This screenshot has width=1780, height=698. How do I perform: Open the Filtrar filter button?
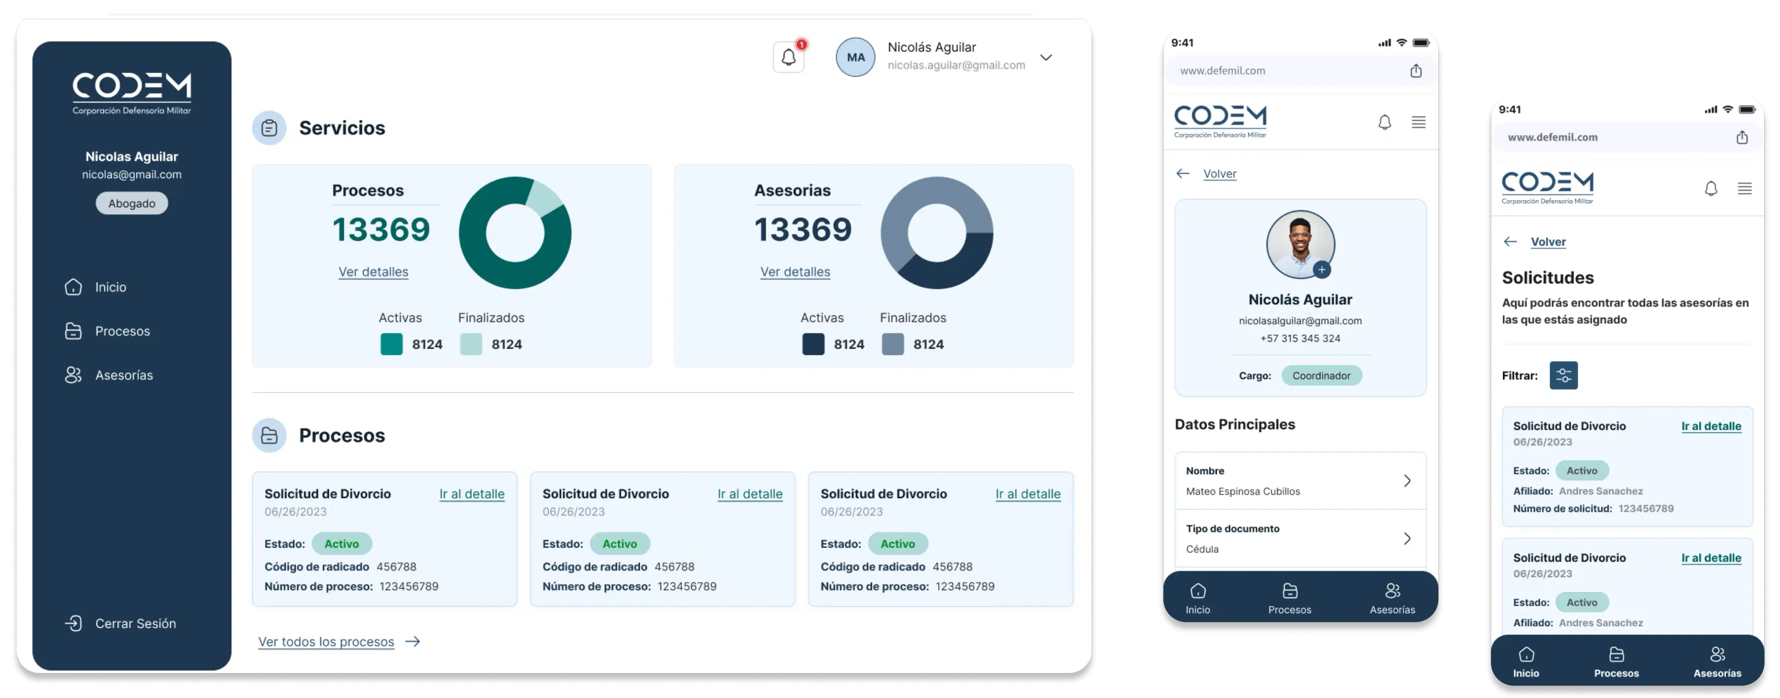click(x=1563, y=375)
